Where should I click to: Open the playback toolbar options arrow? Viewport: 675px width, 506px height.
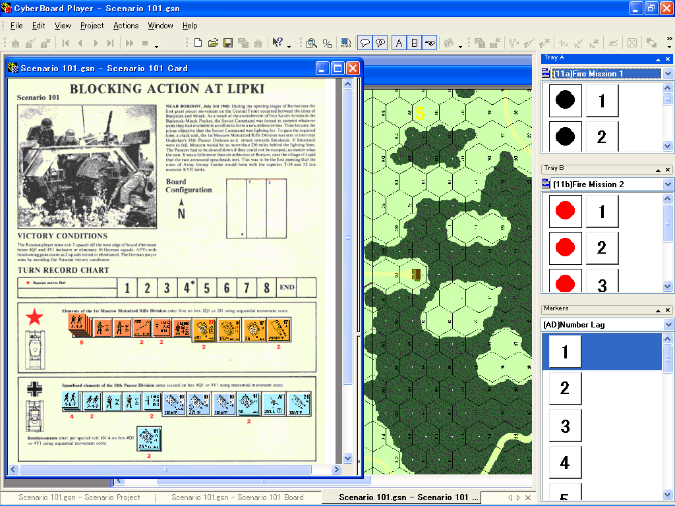(157, 46)
